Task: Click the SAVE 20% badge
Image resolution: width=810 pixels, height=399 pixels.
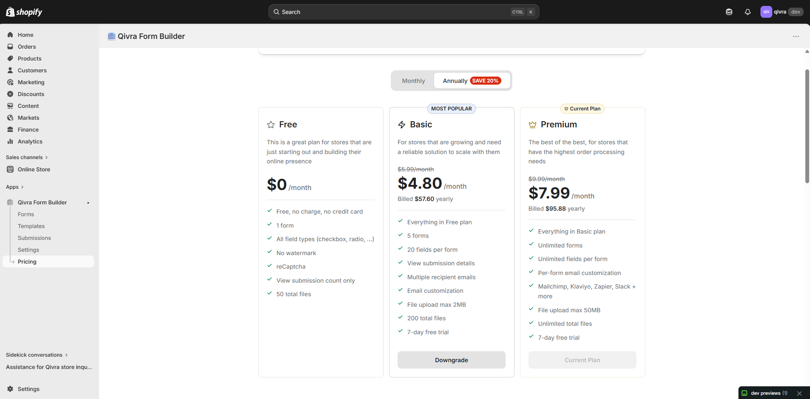Action: pyautogui.click(x=485, y=81)
